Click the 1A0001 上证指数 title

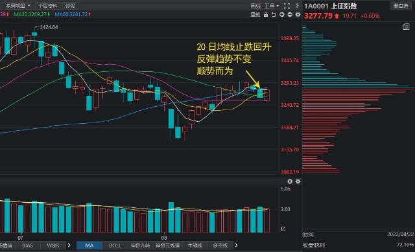coord(330,6)
